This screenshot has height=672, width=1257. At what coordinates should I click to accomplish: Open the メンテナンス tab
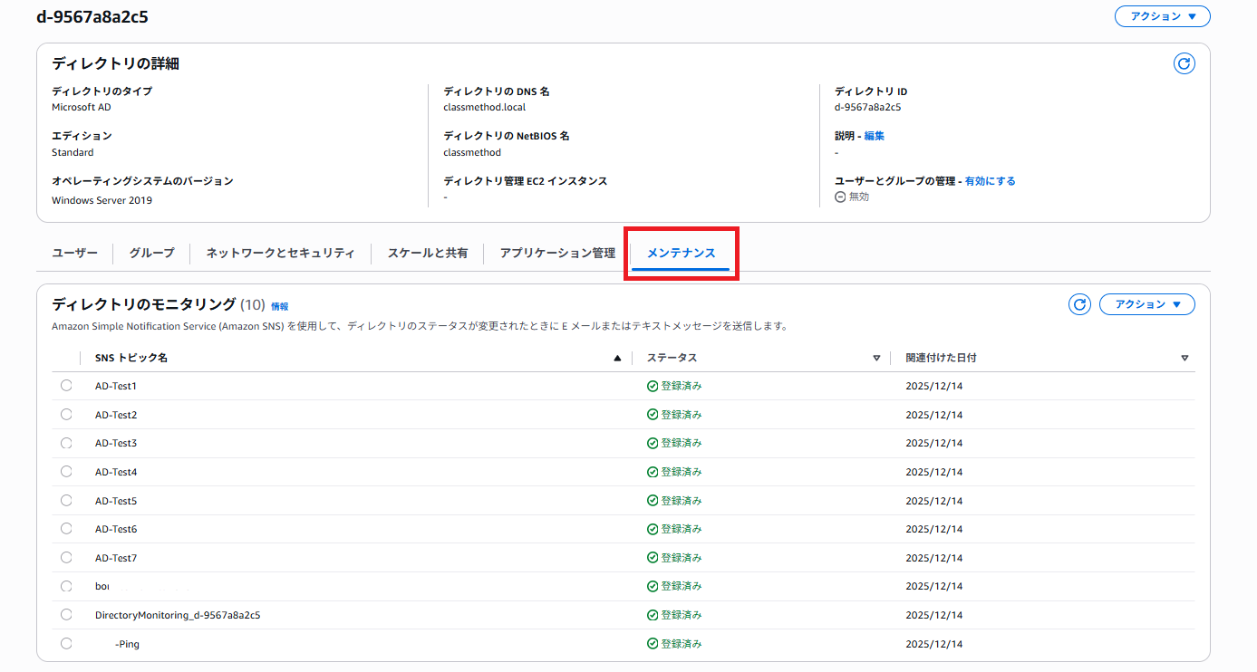(x=681, y=254)
